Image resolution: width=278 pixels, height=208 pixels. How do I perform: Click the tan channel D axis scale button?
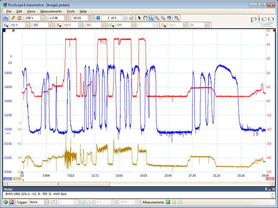[17, 179]
